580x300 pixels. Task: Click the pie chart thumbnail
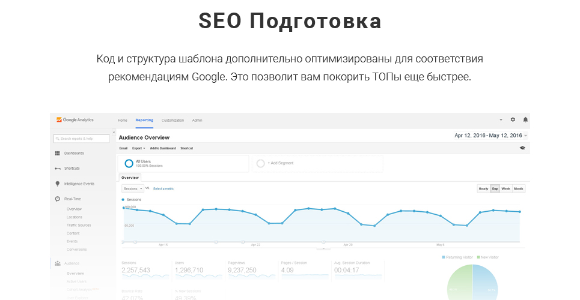pos(473,282)
